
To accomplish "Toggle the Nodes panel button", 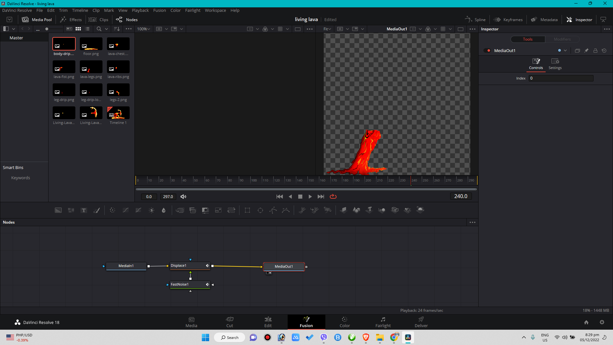I will 127,19.
